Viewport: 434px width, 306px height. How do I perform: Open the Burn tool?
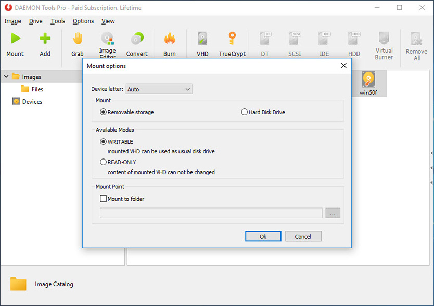pyautogui.click(x=170, y=39)
